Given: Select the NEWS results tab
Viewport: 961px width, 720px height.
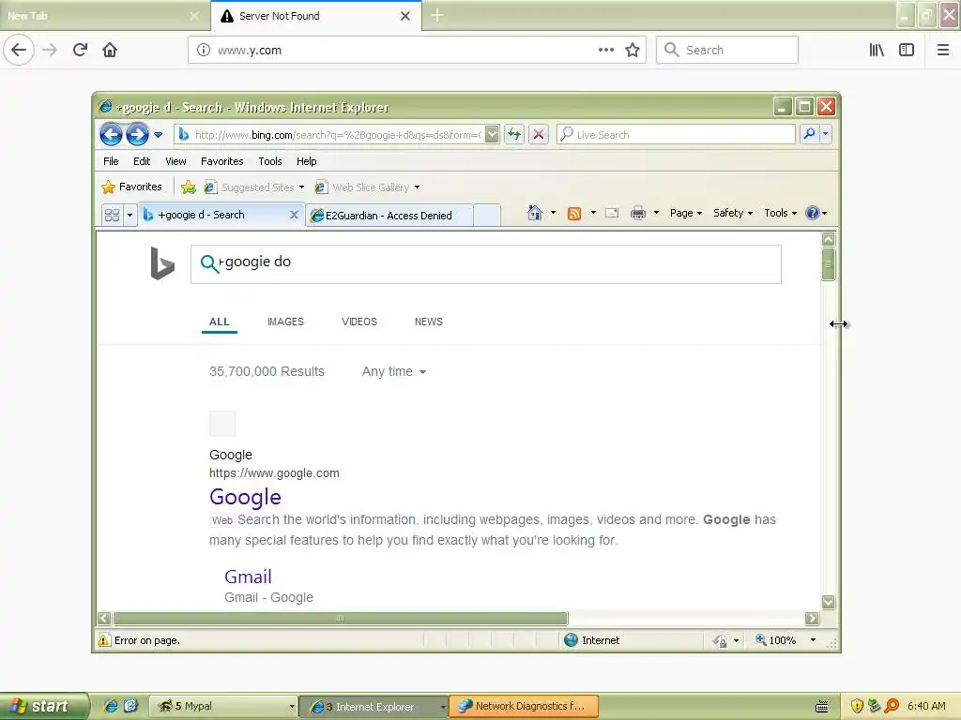Looking at the screenshot, I should [x=428, y=322].
